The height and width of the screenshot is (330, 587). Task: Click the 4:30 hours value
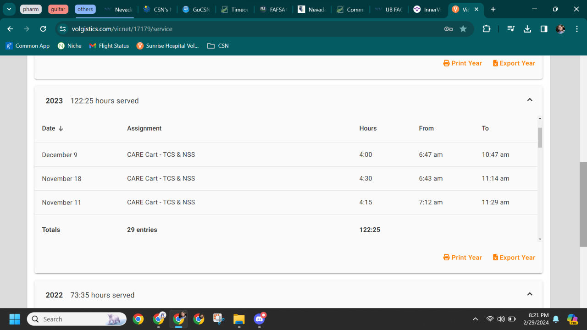point(365,179)
